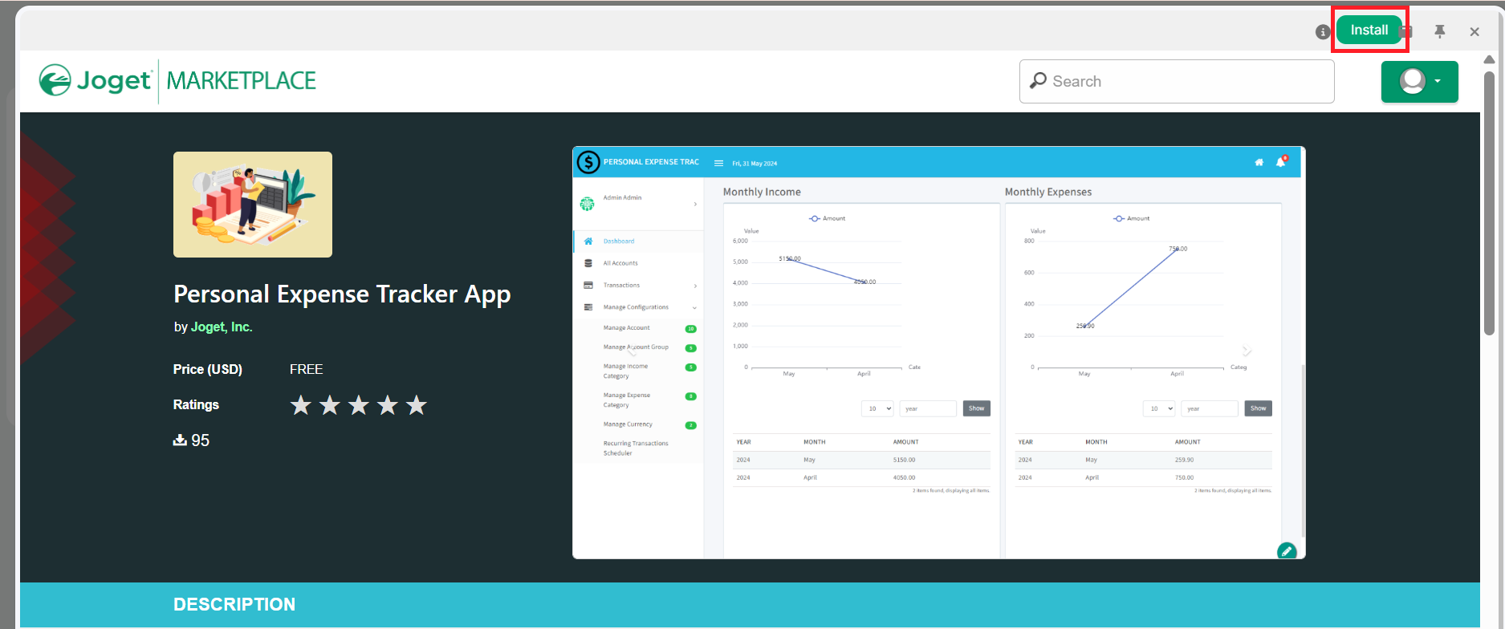The width and height of the screenshot is (1505, 629).
Task: Click Monthly Expenses year input field
Action: [x=1210, y=408]
